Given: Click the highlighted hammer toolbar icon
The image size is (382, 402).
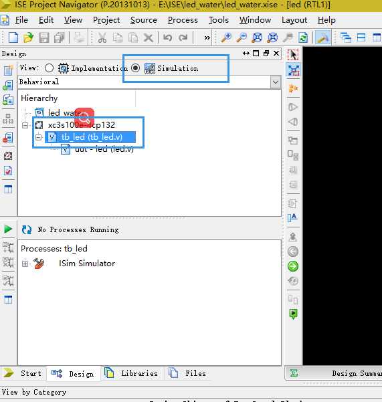Looking at the screenshot, I should click(x=322, y=37).
